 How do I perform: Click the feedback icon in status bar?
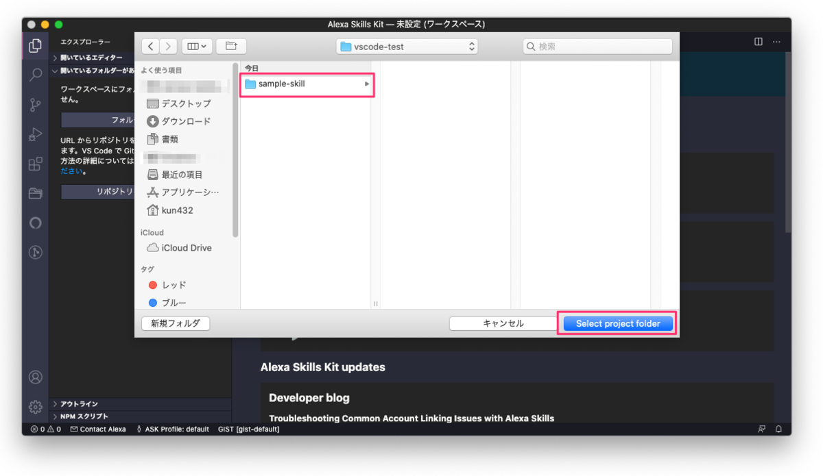(x=761, y=429)
